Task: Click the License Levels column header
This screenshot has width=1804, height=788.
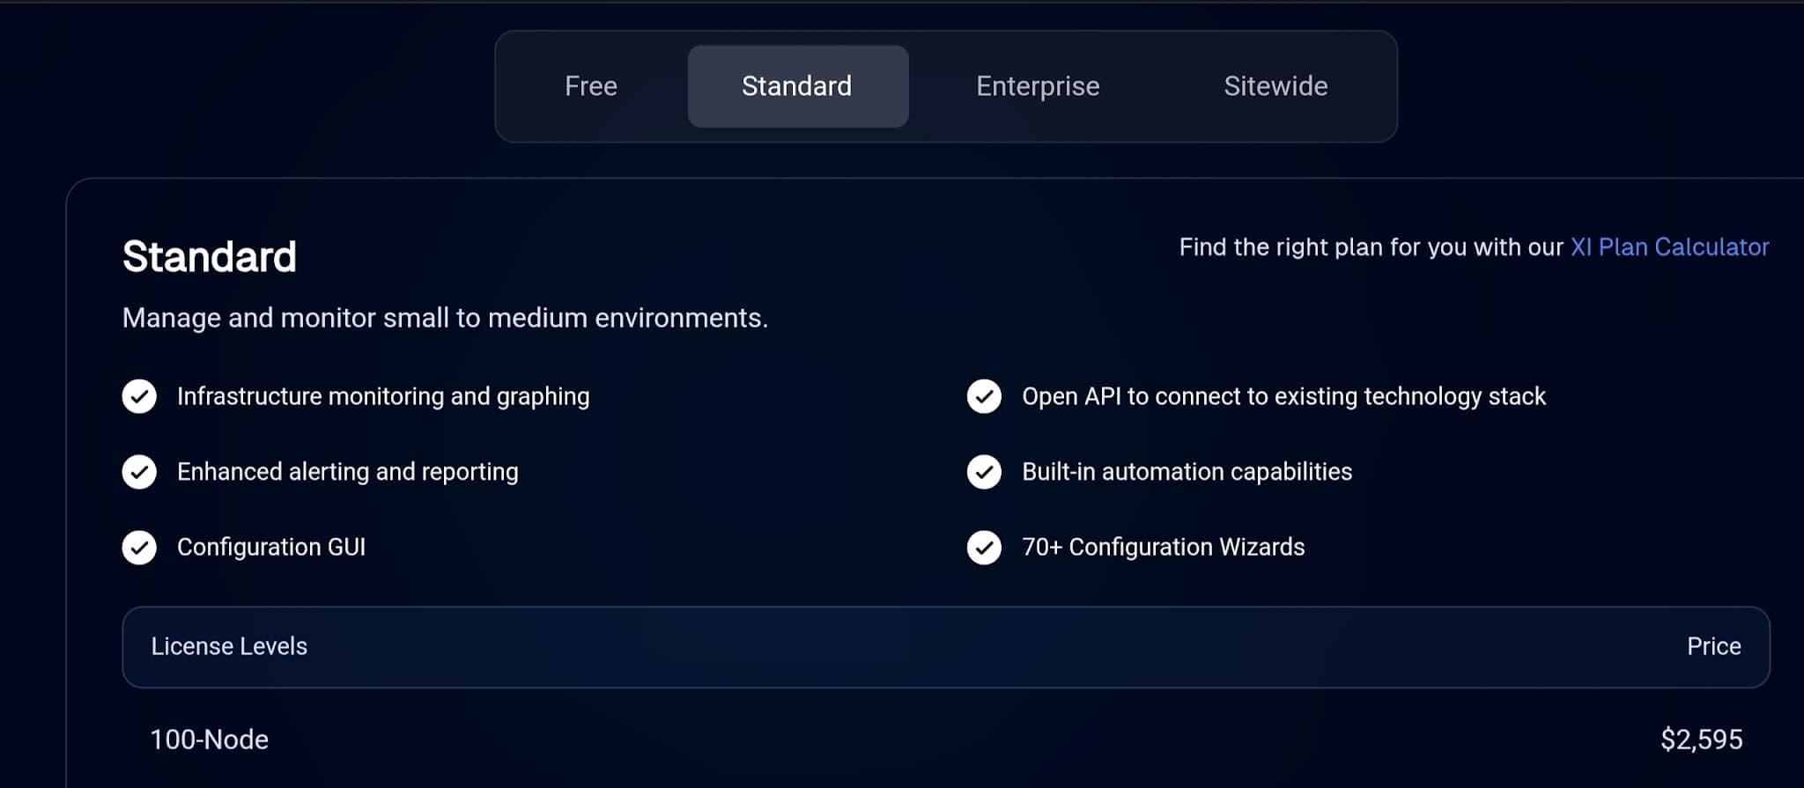Action: [x=229, y=646]
